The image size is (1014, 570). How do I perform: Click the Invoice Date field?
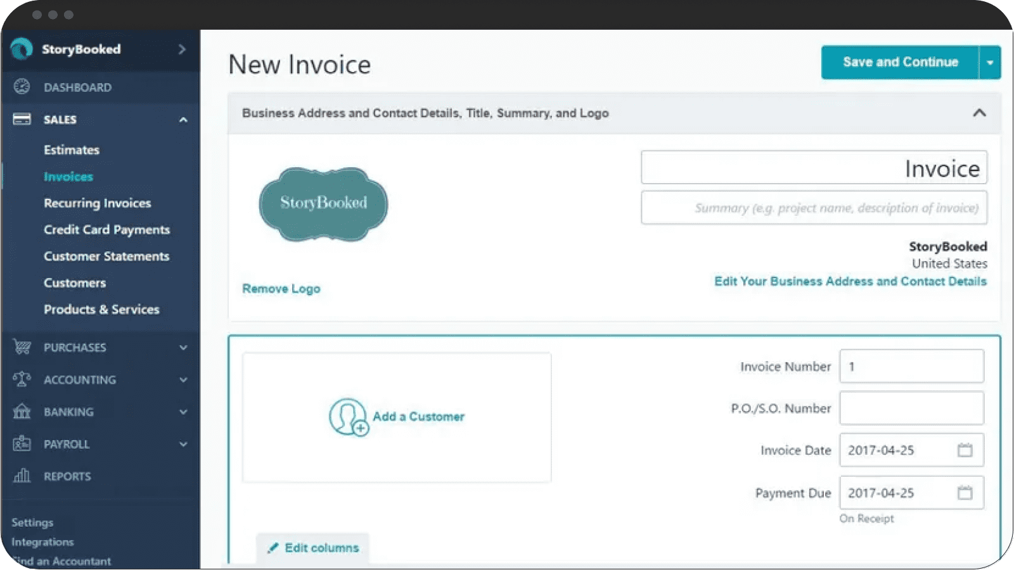[912, 450]
